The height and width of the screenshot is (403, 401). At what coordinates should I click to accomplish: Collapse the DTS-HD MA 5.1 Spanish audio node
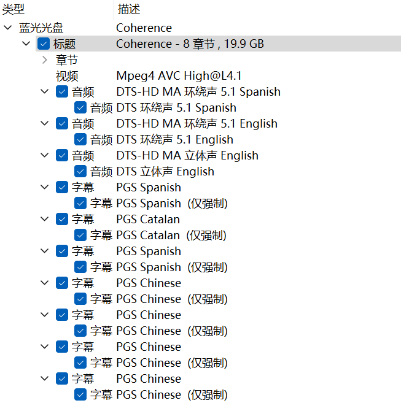45,91
